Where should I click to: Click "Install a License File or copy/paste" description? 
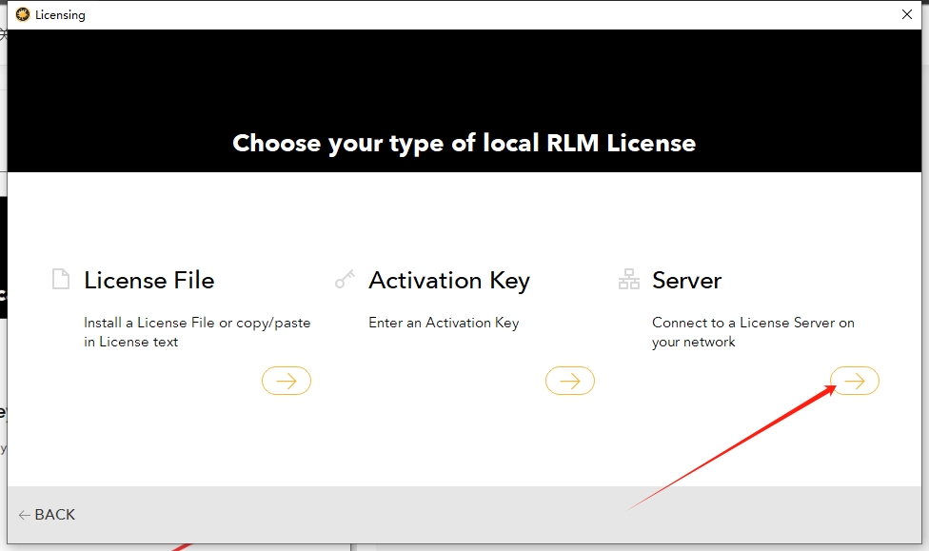point(197,323)
